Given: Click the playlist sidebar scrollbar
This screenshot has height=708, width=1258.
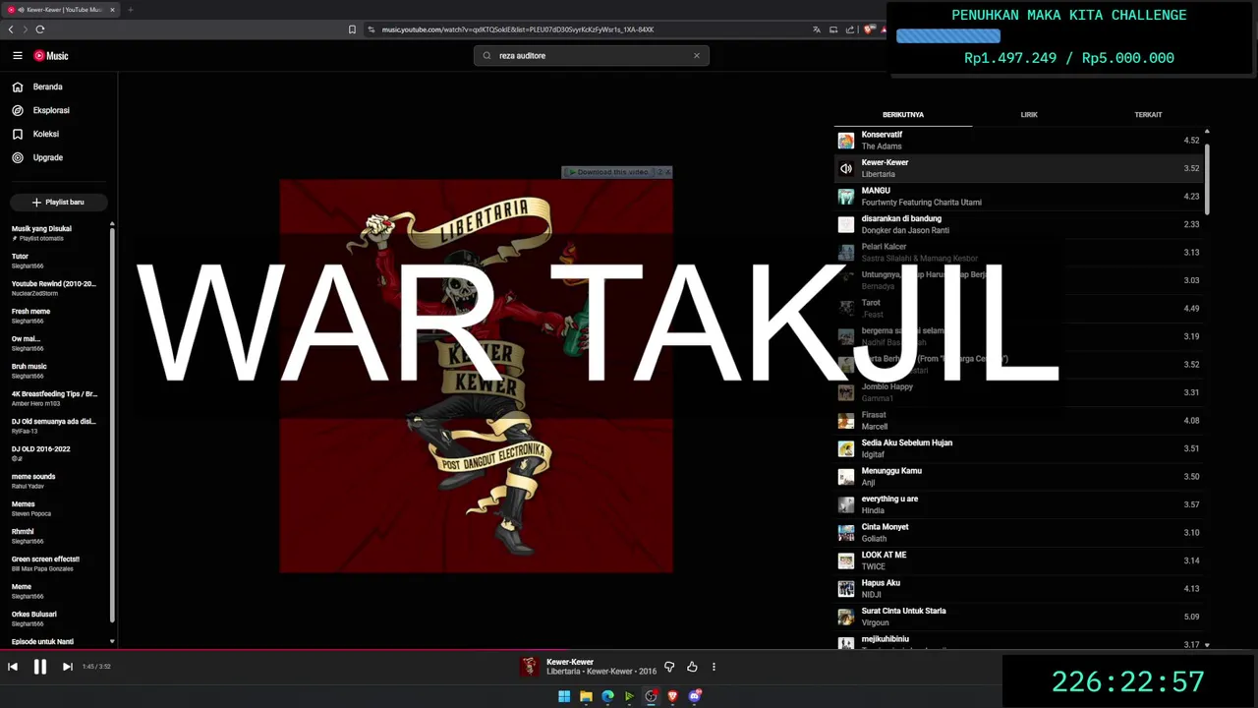Looking at the screenshot, I should [x=112, y=423].
